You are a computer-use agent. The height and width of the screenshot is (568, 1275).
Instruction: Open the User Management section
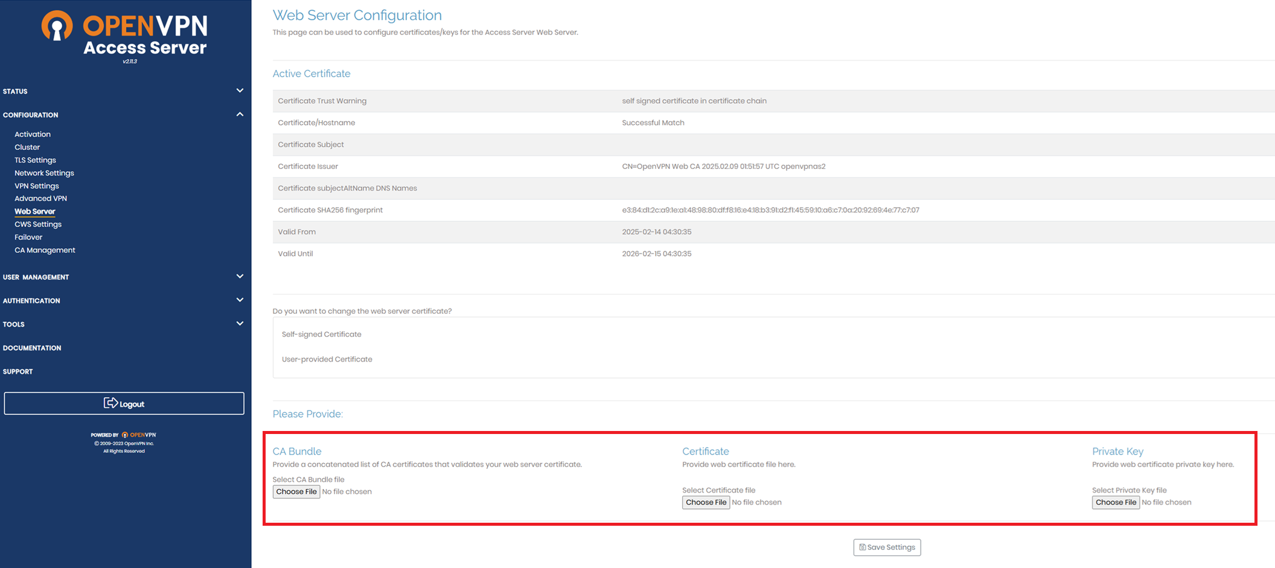tap(36, 277)
